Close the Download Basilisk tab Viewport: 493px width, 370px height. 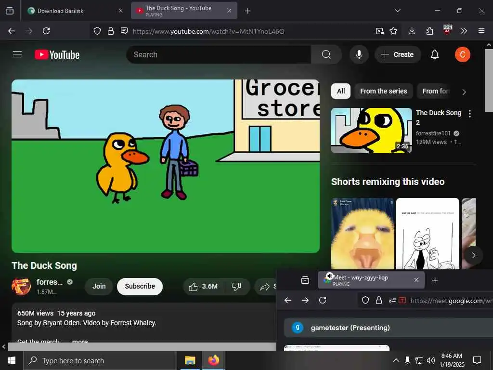[x=121, y=11]
